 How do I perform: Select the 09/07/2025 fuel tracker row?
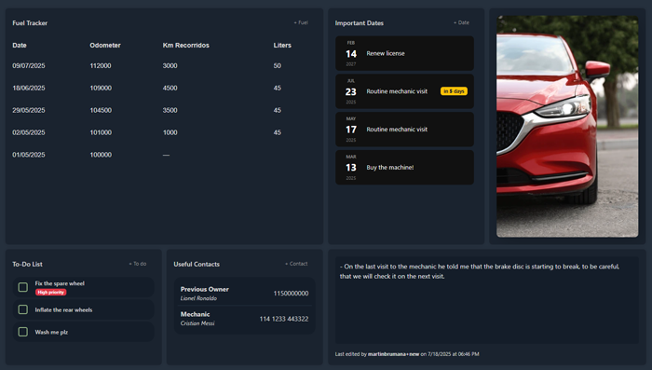point(164,66)
